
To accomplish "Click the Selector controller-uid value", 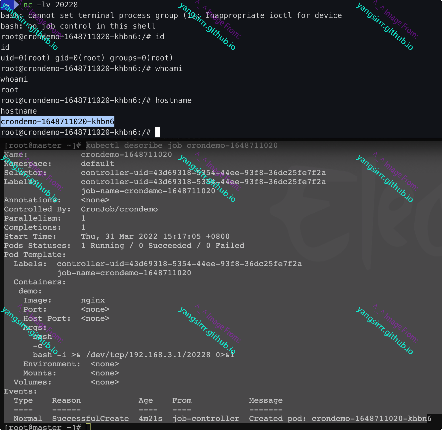I will tap(203, 173).
